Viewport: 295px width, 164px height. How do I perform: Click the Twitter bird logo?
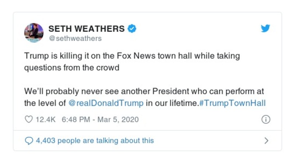click(x=265, y=29)
